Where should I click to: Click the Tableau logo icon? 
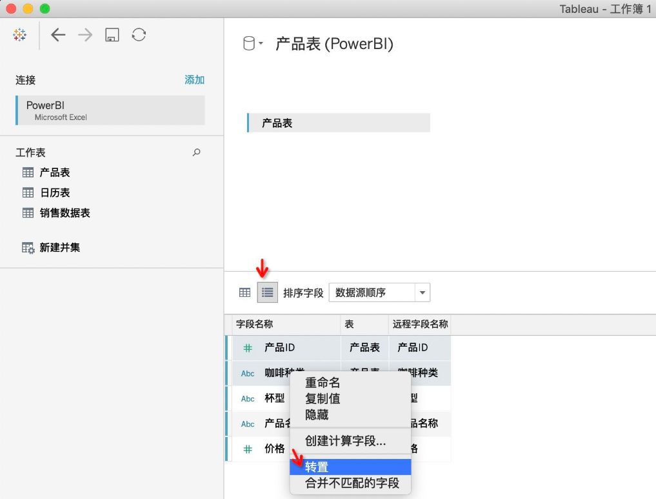[19, 35]
